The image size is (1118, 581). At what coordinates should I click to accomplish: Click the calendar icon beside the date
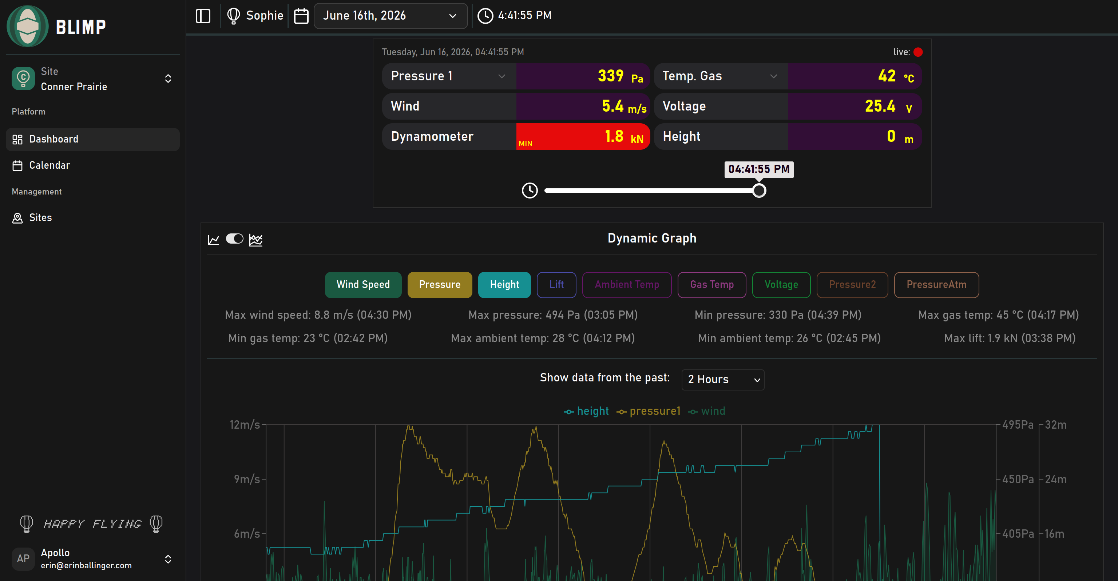click(x=301, y=16)
